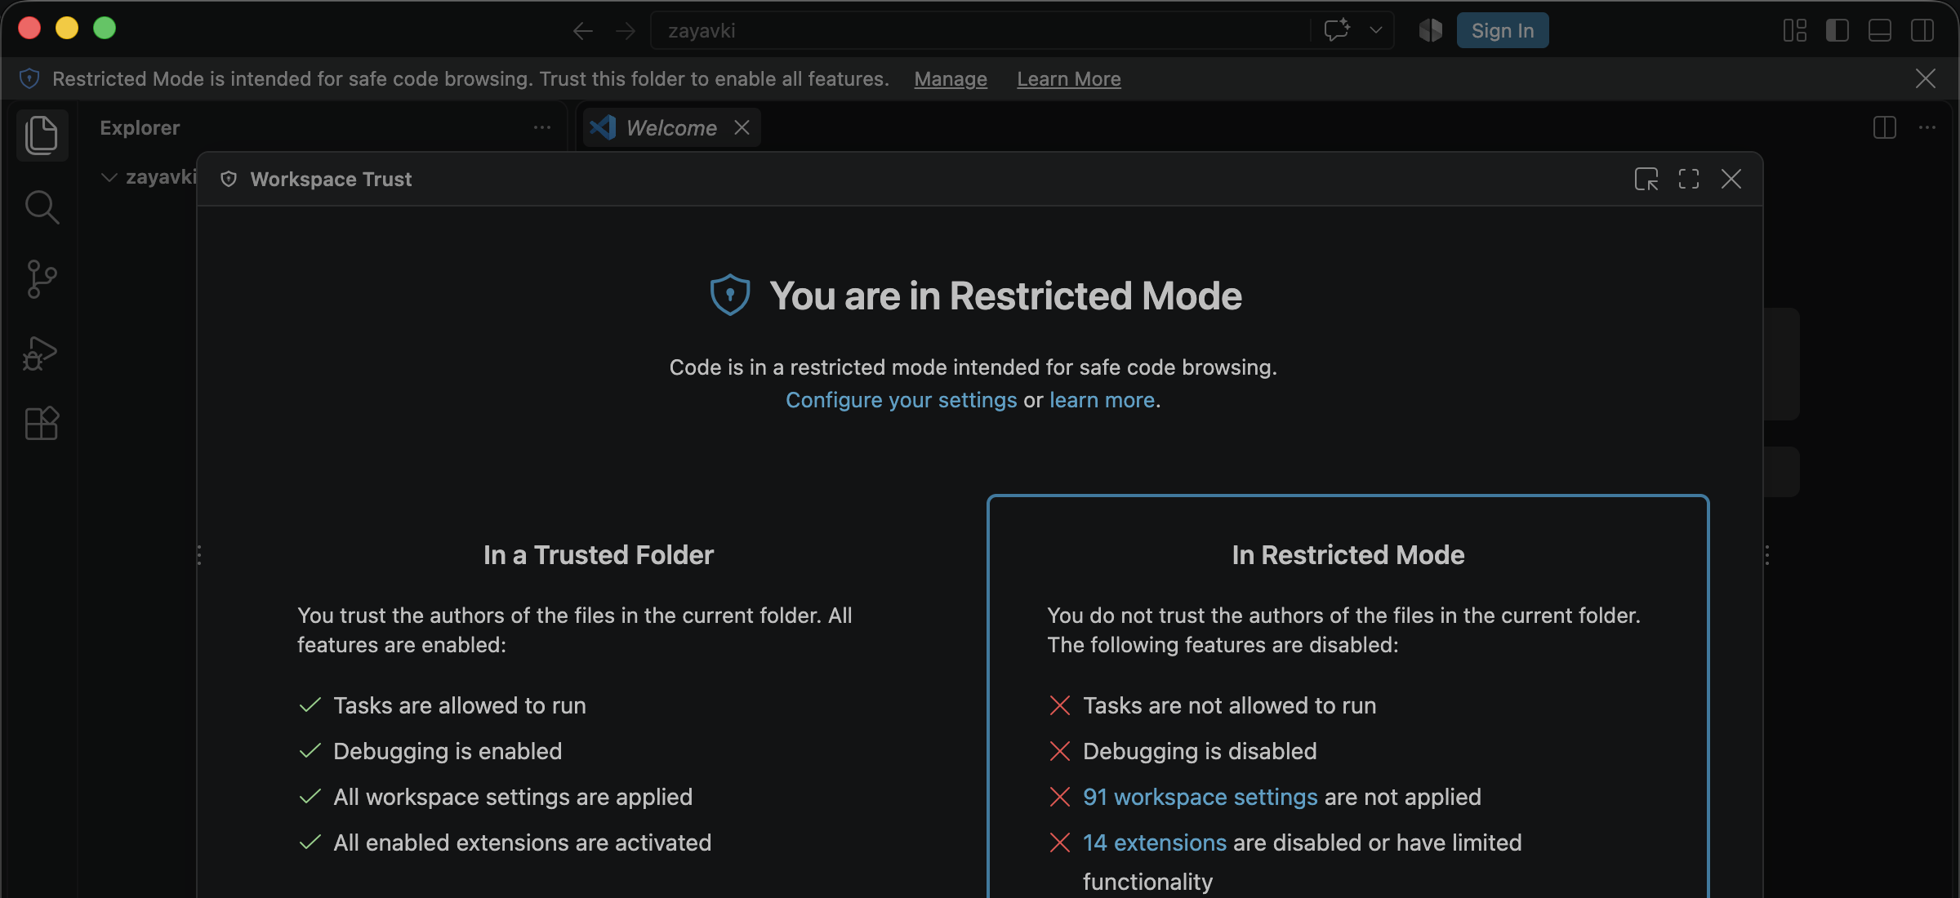This screenshot has height=898, width=1960.
Task: Click the Sign In button
Action: tap(1503, 30)
